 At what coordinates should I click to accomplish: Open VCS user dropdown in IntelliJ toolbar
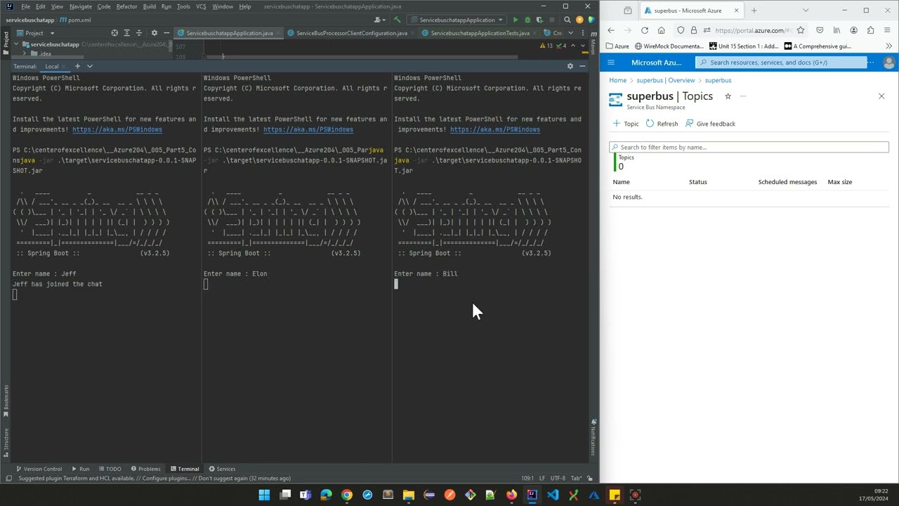point(381,20)
